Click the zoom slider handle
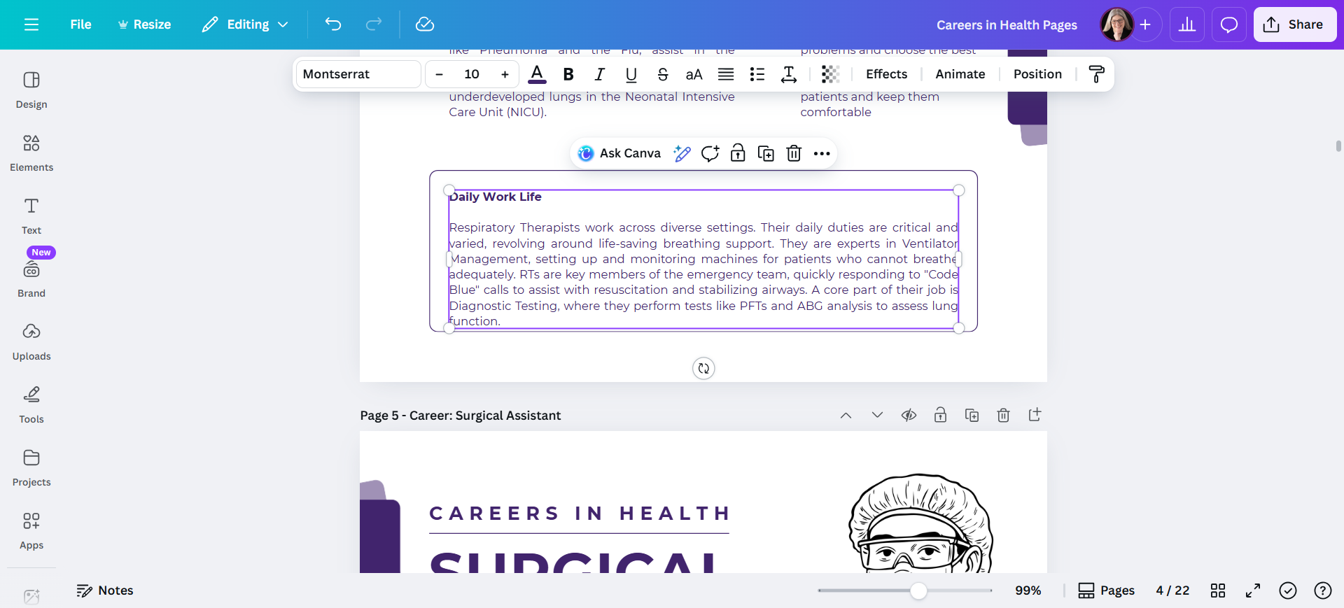 918,591
